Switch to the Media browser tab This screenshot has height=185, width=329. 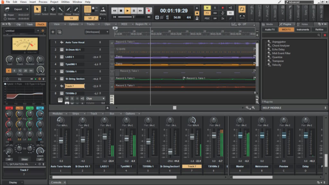[x=270, y=24]
